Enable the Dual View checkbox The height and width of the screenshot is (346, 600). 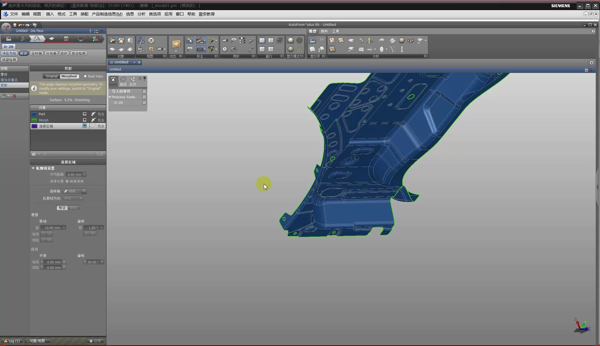pyautogui.click(x=85, y=76)
